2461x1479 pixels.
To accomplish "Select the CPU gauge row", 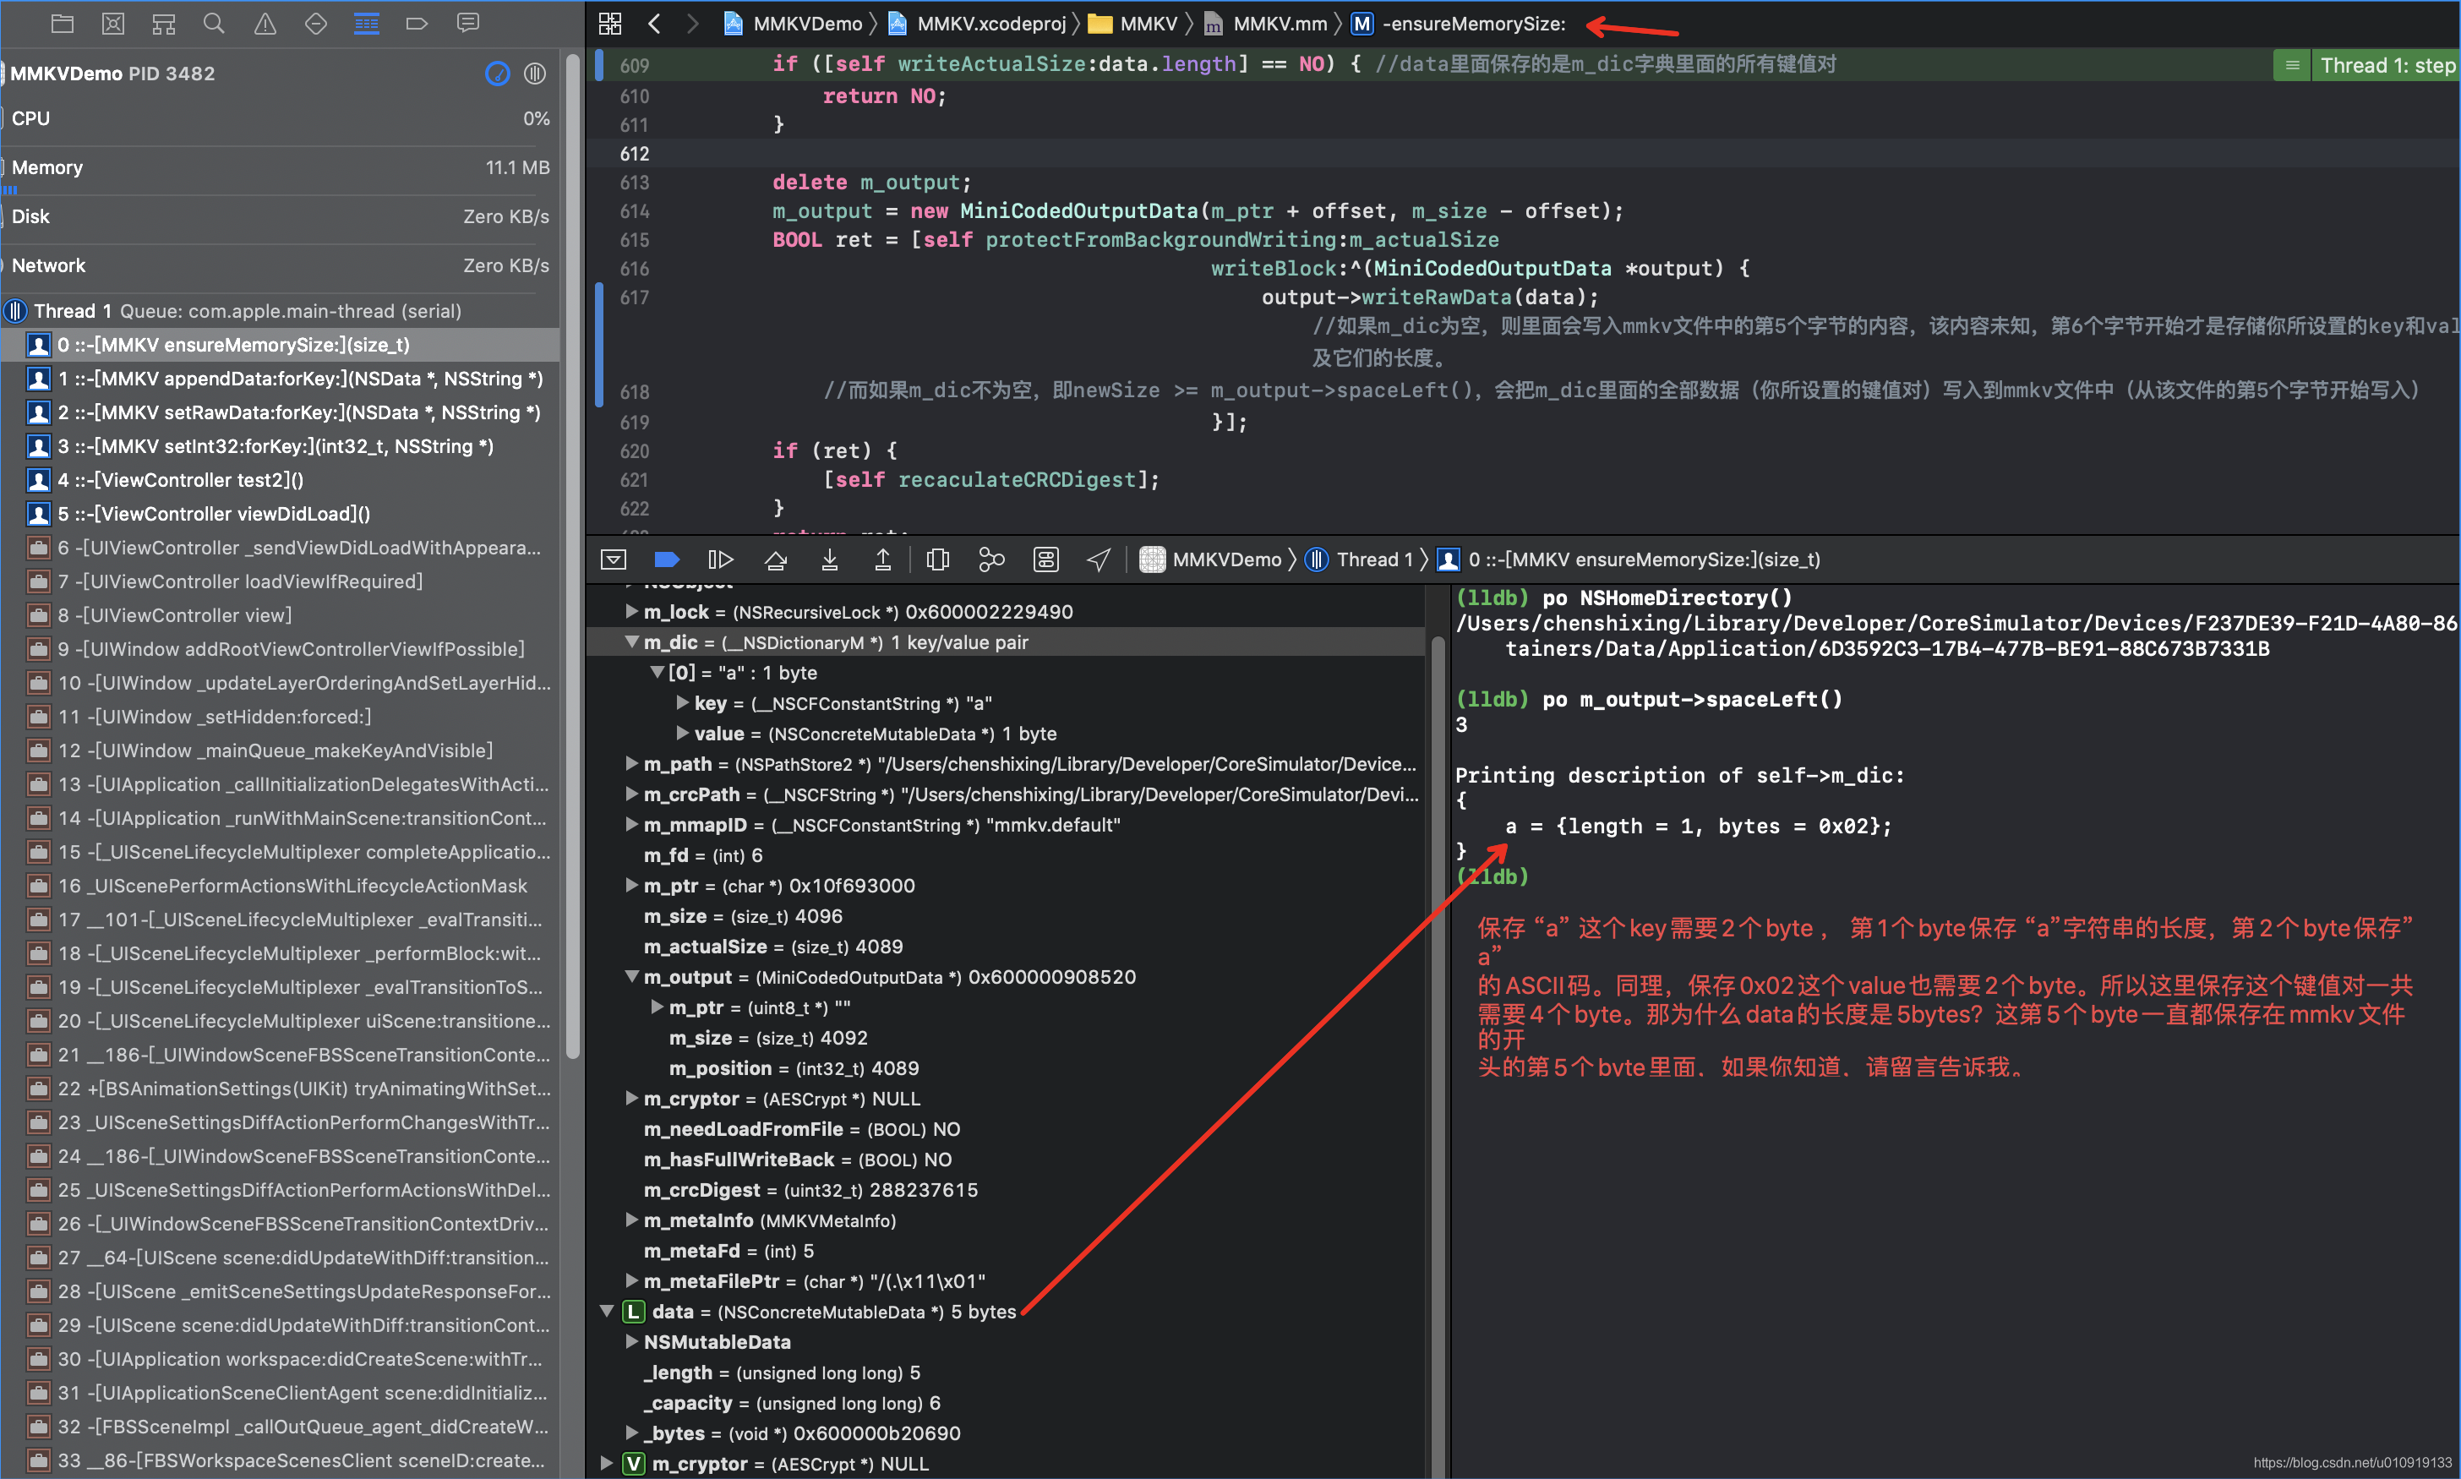I will pyautogui.click(x=280, y=118).
